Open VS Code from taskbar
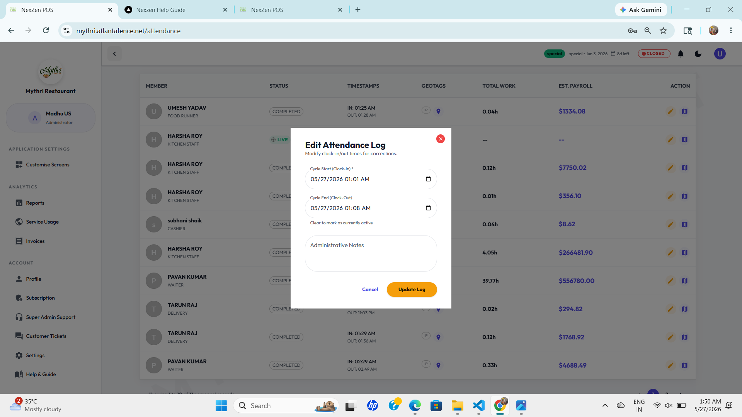Screen dimensions: 742x417 [x=478, y=406]
